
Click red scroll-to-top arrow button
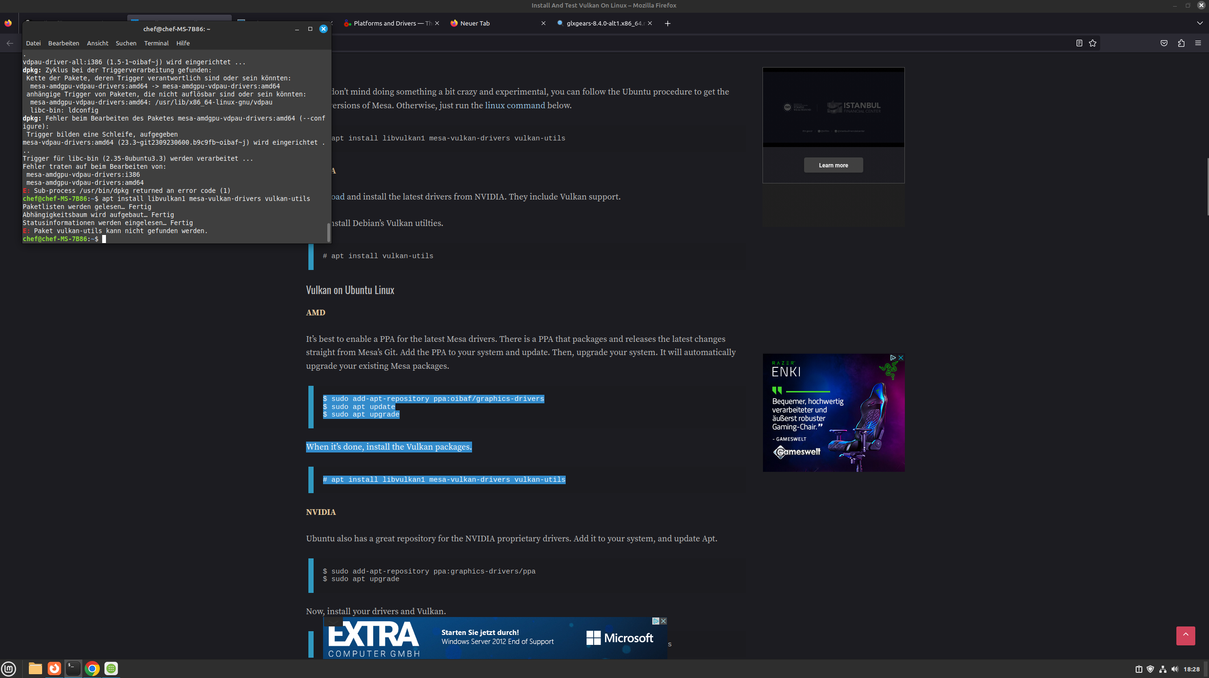(1185, 635)
